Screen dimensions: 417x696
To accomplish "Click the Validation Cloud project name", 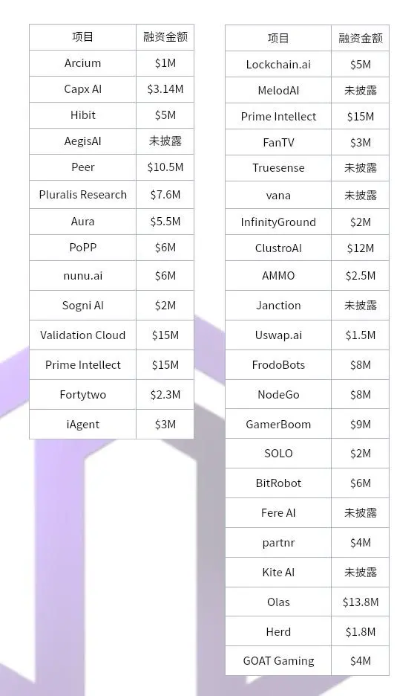I will 82,335.
